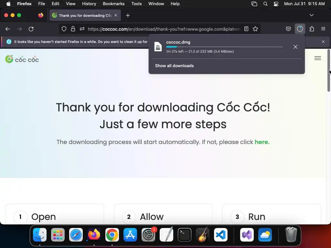
Task: Open the cloud weather app in Dock
Action: coord(265,235)
